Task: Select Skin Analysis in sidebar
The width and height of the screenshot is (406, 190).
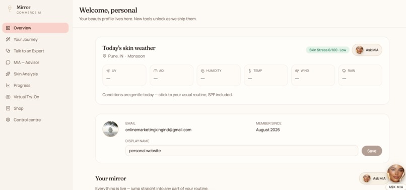Action: tap(35, 74)
